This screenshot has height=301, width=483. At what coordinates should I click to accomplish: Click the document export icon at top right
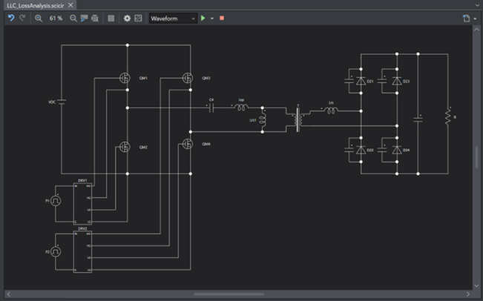(466, 18)
